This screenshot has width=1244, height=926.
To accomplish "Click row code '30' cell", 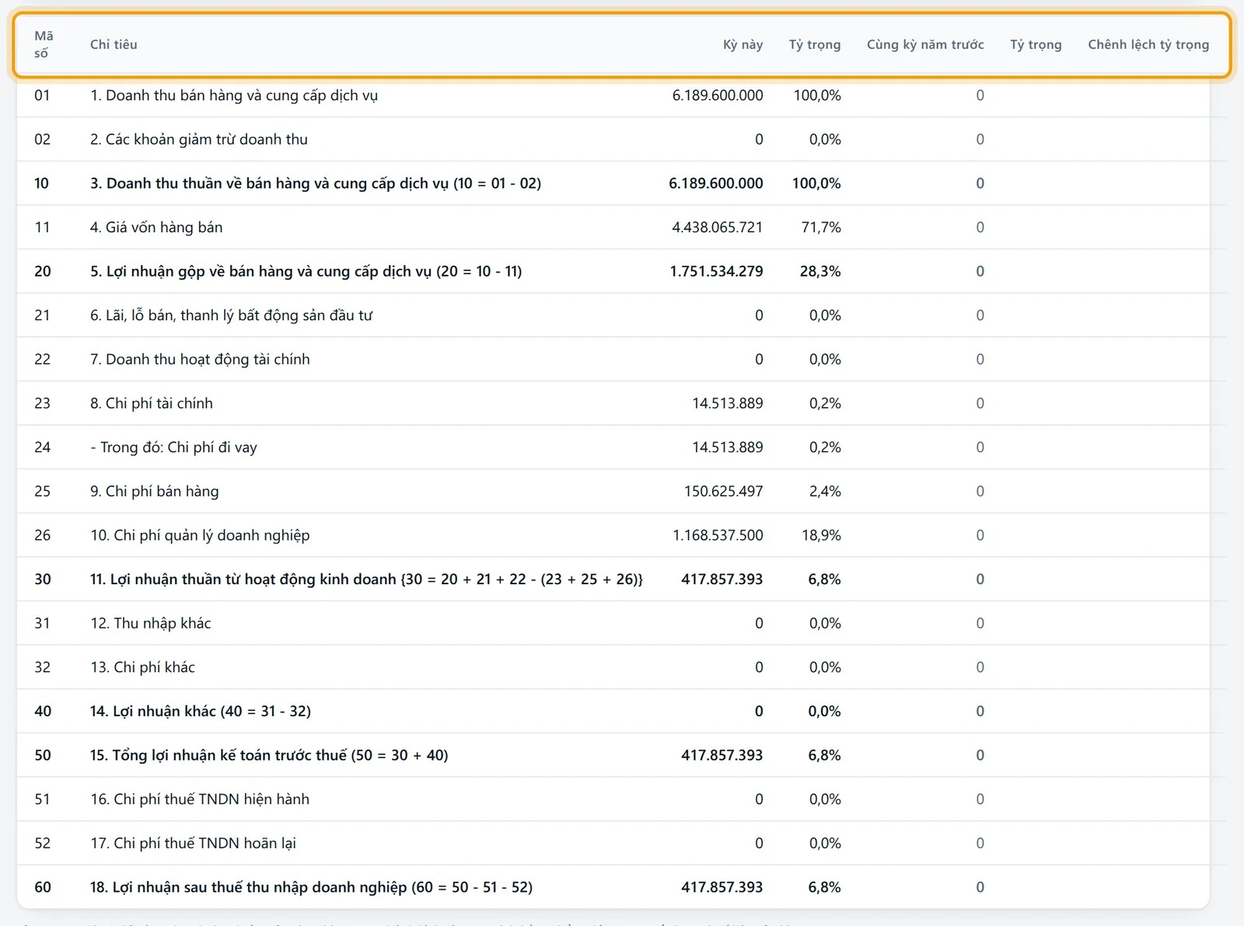I will [43, 579].
